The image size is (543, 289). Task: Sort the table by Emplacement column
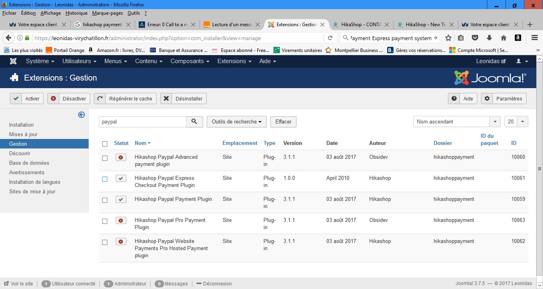click(x=240, y=143)
